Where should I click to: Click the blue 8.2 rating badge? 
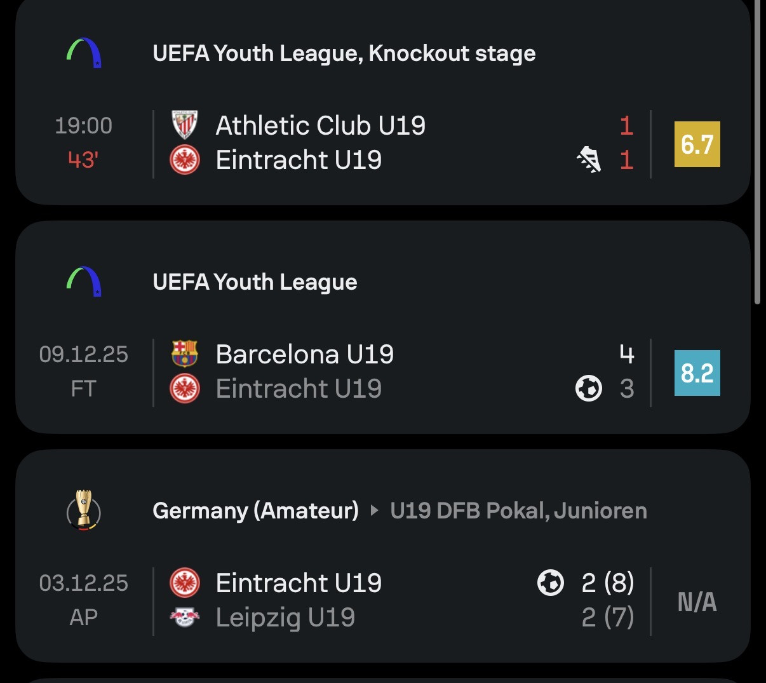pyautogui.click(x=697, y=373)
